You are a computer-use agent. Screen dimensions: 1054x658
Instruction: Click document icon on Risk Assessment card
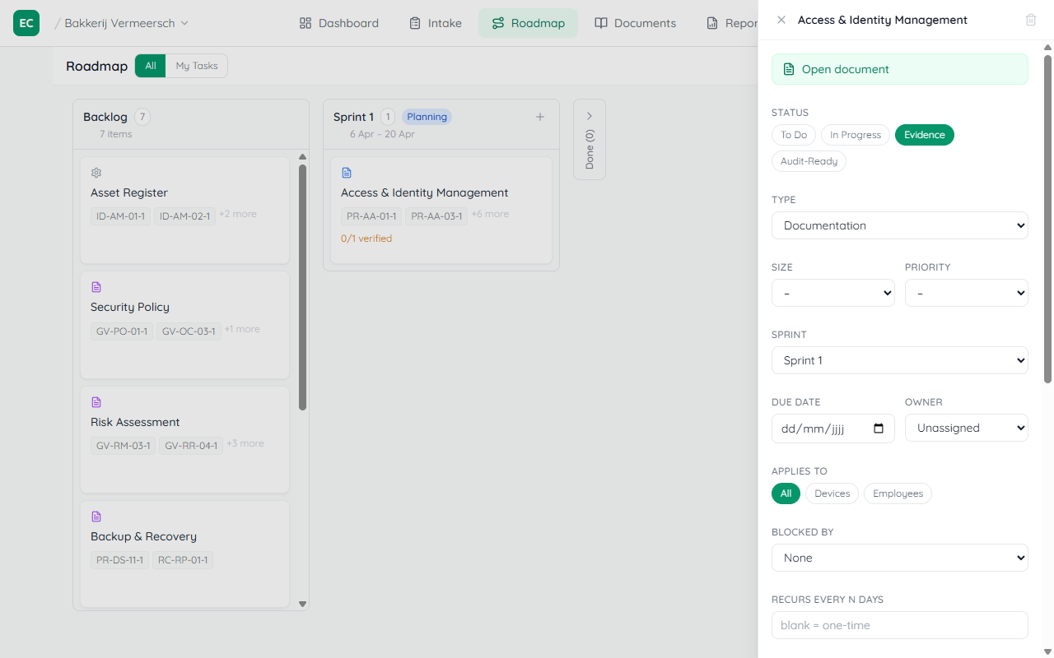pyautogui.click(x=96, y=402)
